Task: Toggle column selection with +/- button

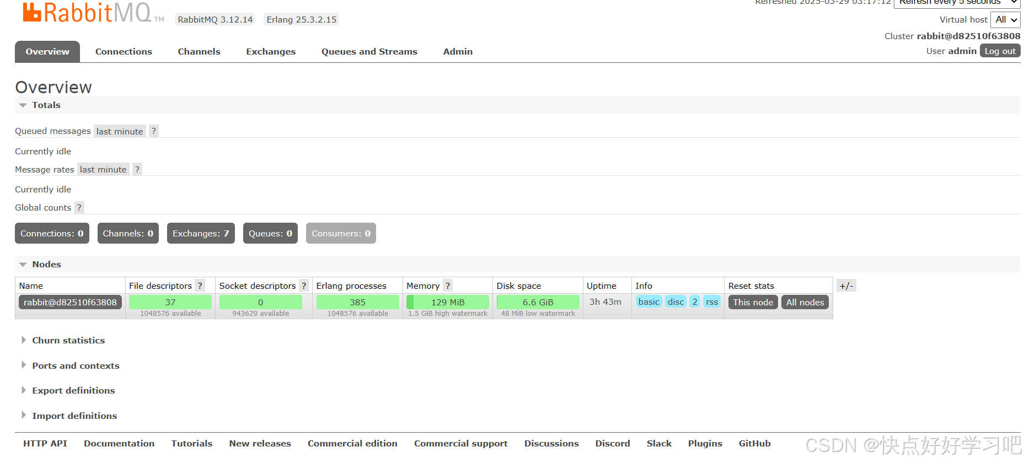Action: click(x=846, y=286)
